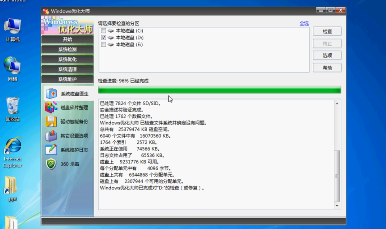Click log line '每个分配单元中有 4096 字节。'

(x=136, y=168)
